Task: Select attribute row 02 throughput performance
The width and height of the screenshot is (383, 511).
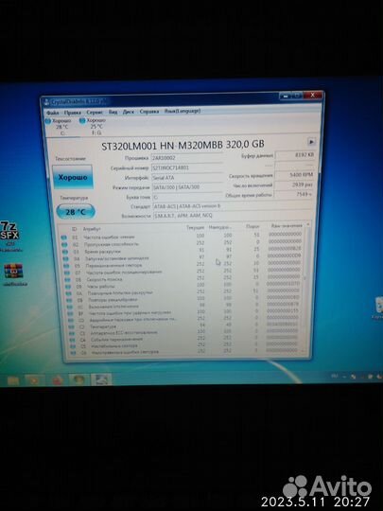Action: tap(183, 243)
